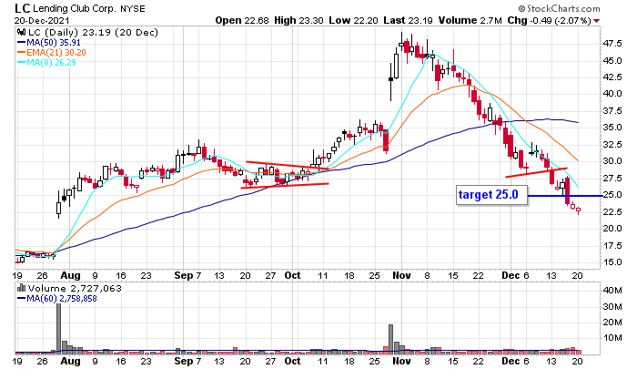Click the 10M volume axis label
This screenshot has width=637, height=369.
coord(612,339)
